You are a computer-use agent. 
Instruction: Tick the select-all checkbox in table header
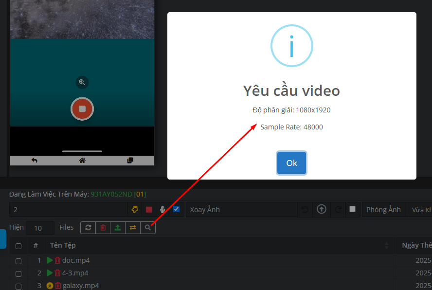pyautogui.click(x=18, y=246)
